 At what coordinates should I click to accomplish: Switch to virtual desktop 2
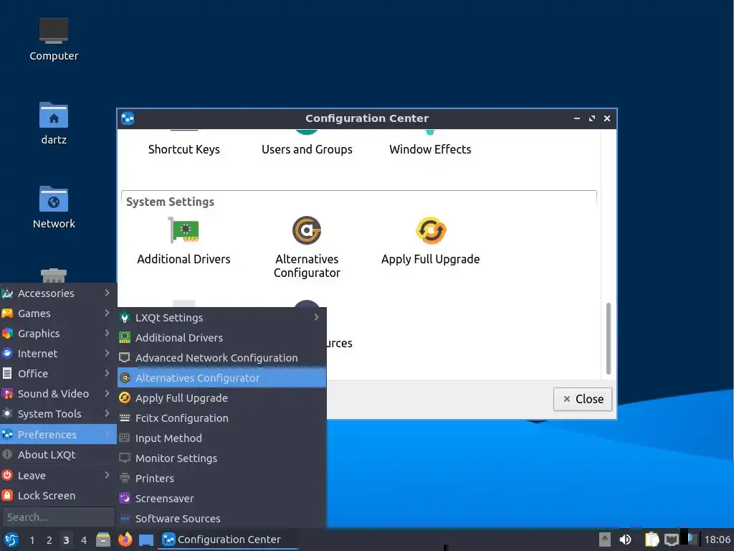(x=49, y=540)
